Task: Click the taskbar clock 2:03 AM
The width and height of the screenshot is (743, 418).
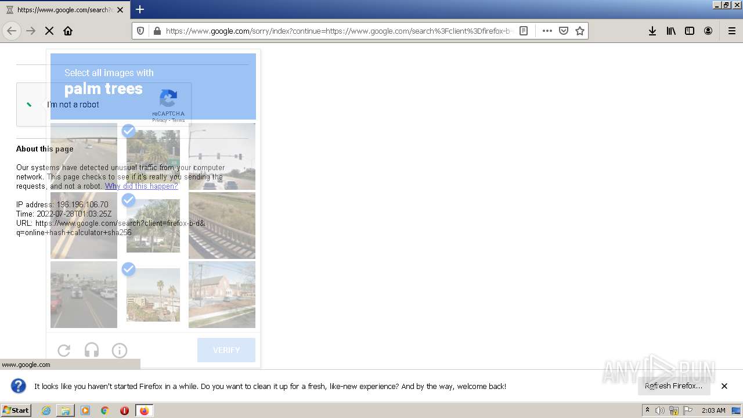Action: pos(713,410)
